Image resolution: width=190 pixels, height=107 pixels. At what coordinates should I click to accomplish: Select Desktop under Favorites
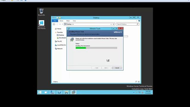pos(61,35)
